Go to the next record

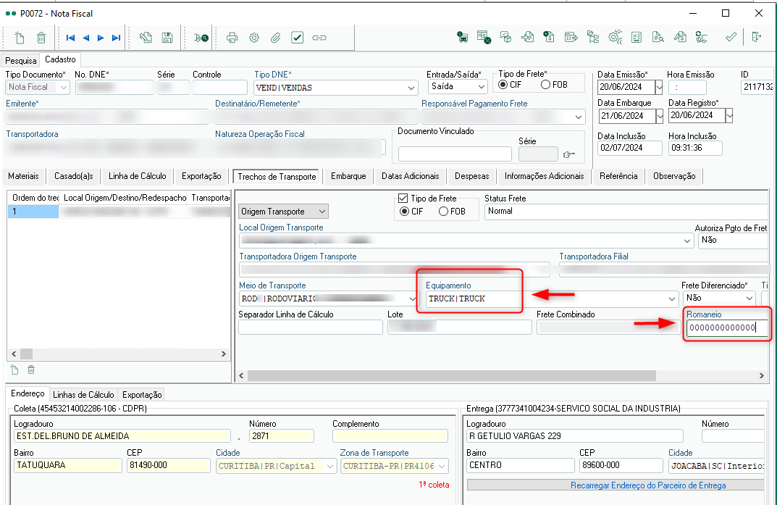coord(101,38)
